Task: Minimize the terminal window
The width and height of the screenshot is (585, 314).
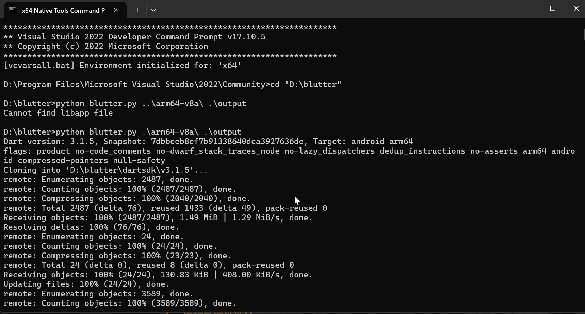Action: pyautogui.click(x=529, y=8)
